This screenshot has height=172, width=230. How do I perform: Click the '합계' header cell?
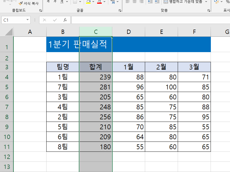(x=96, y=67)
